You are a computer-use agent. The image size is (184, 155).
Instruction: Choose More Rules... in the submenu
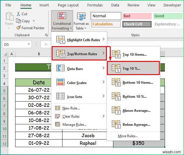128,136
